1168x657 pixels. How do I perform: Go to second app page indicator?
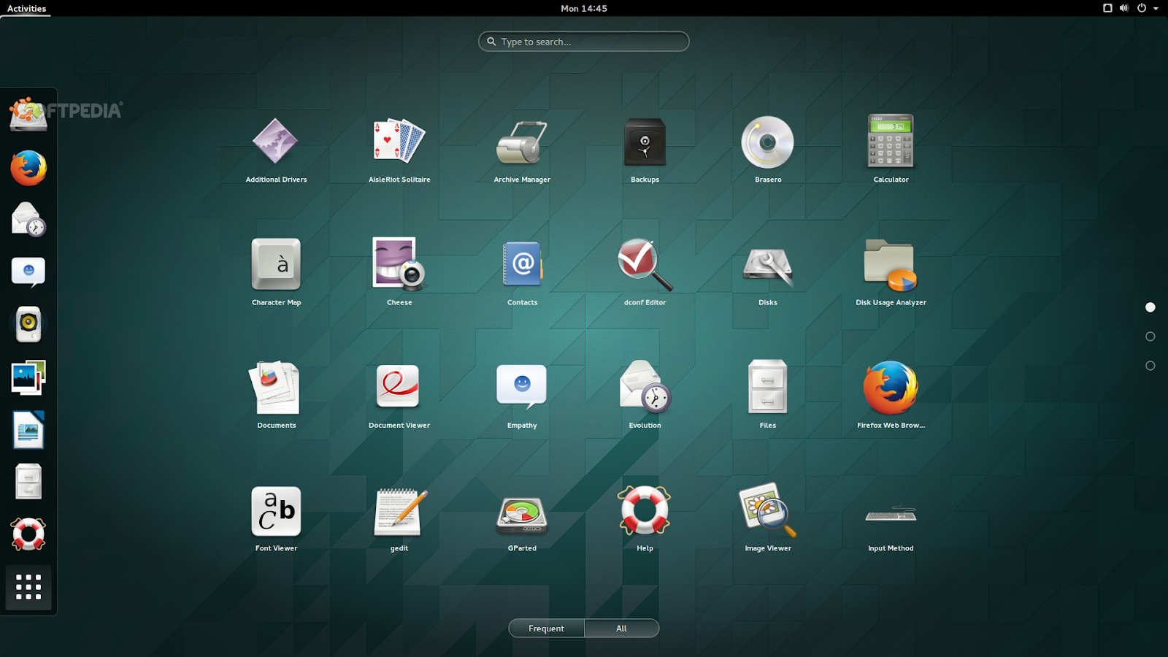(1150, 337)
